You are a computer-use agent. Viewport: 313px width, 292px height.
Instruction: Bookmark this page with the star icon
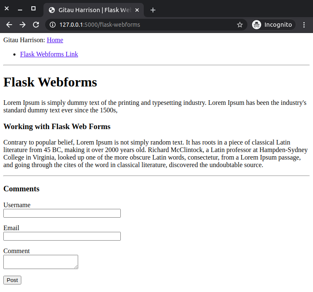240,25
